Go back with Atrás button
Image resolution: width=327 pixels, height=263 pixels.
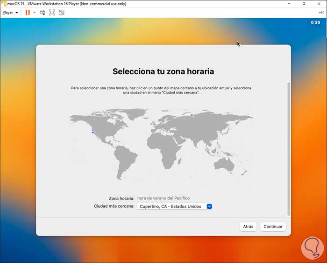[x=248, y=227]
